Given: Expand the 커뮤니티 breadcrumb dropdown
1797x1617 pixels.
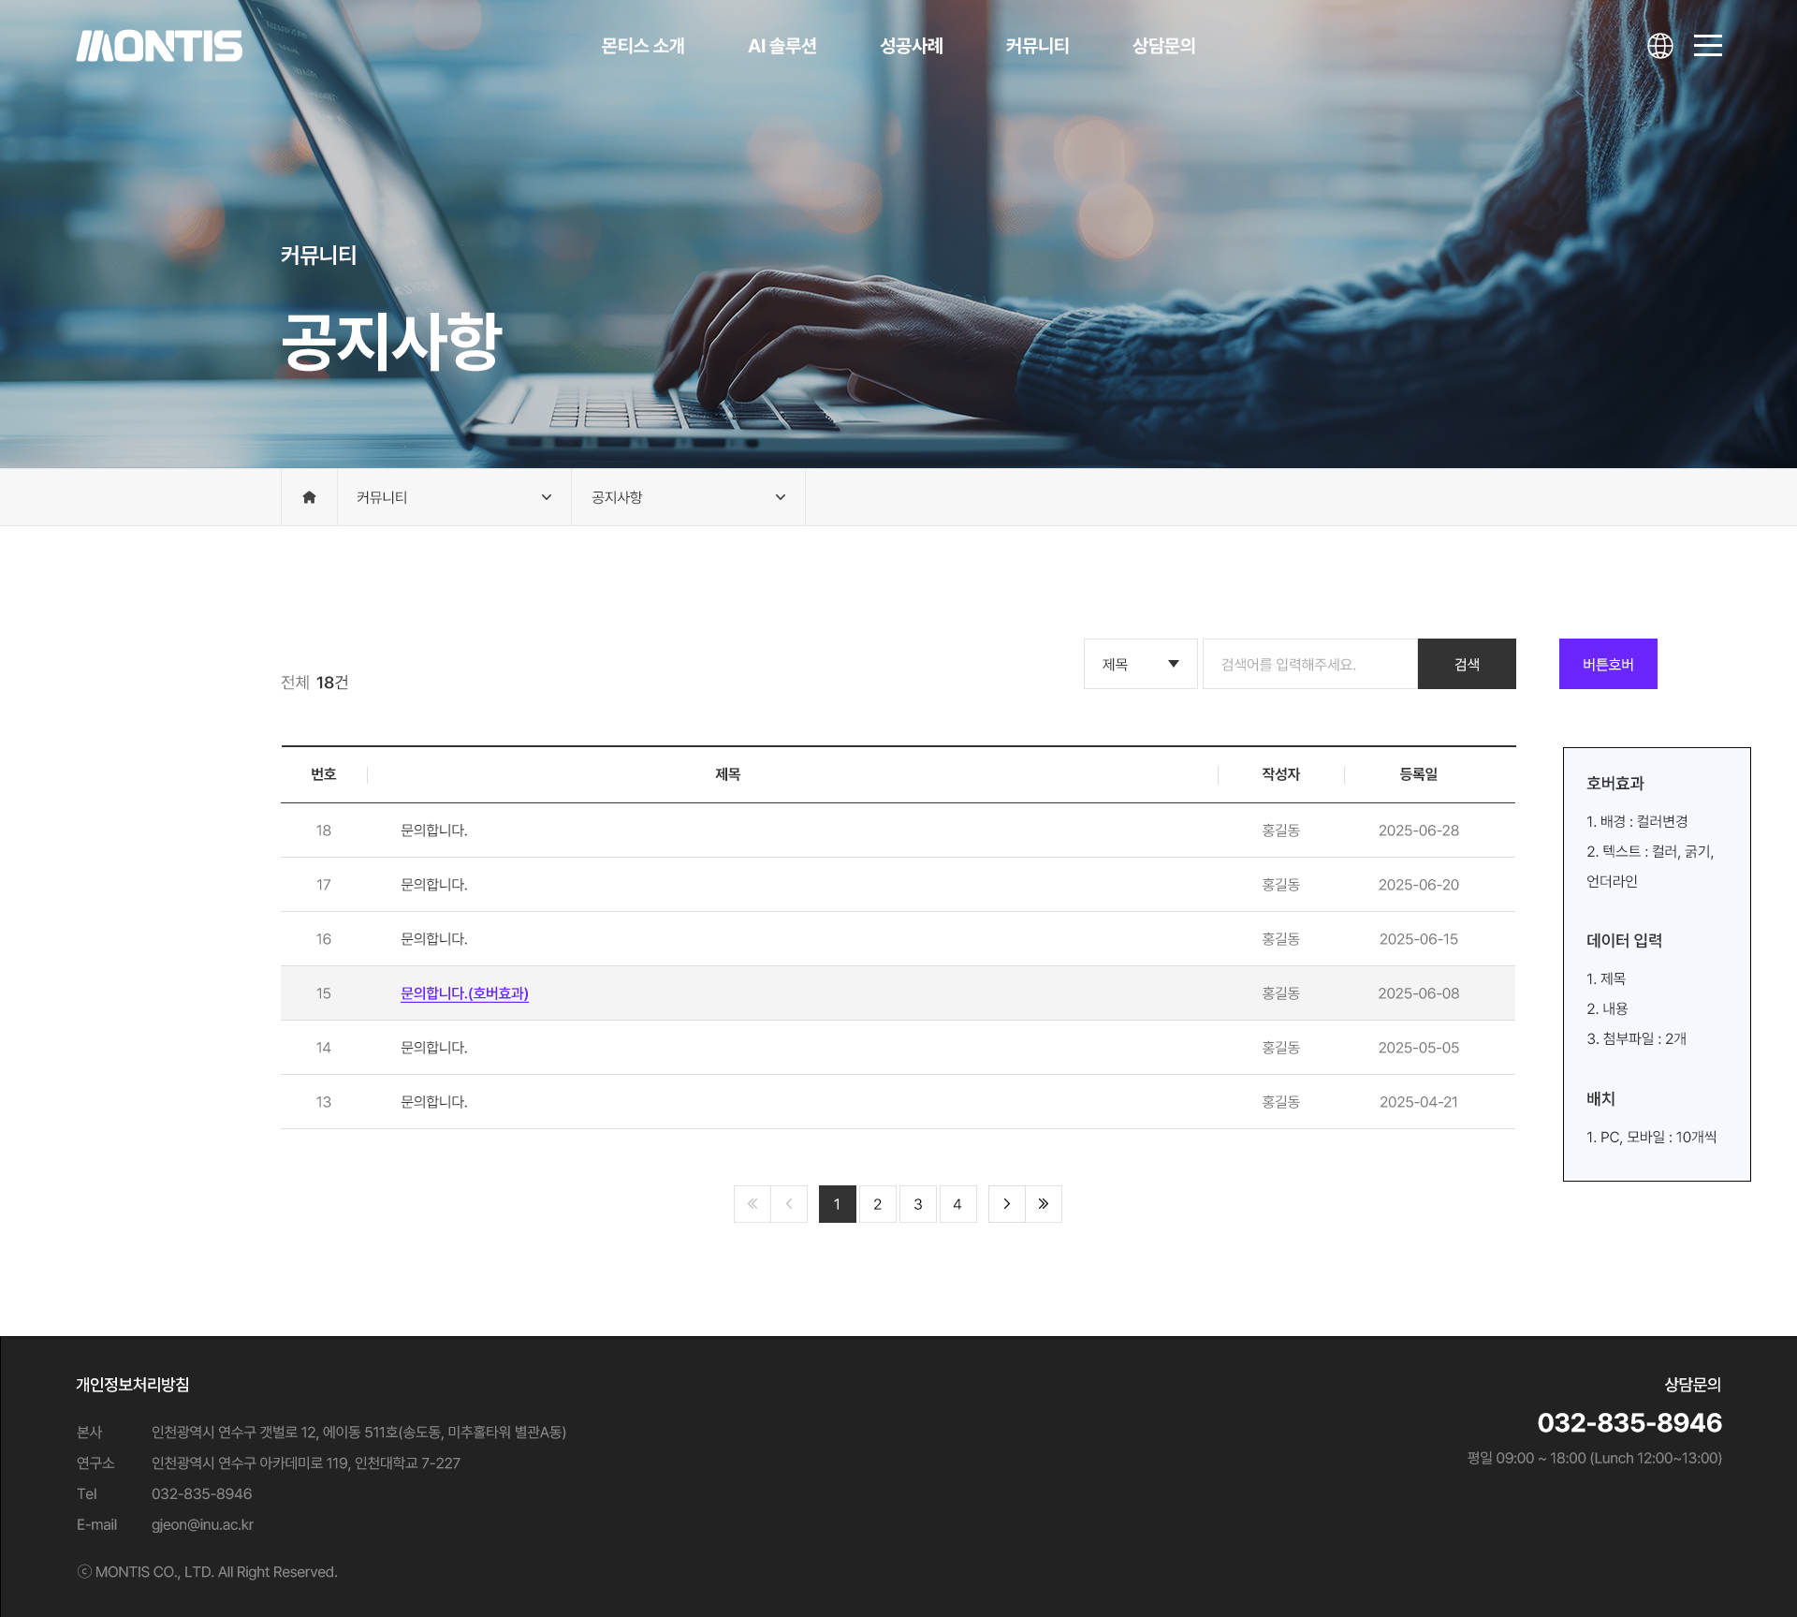Looking at the screenshot, I should coord(454,497).
